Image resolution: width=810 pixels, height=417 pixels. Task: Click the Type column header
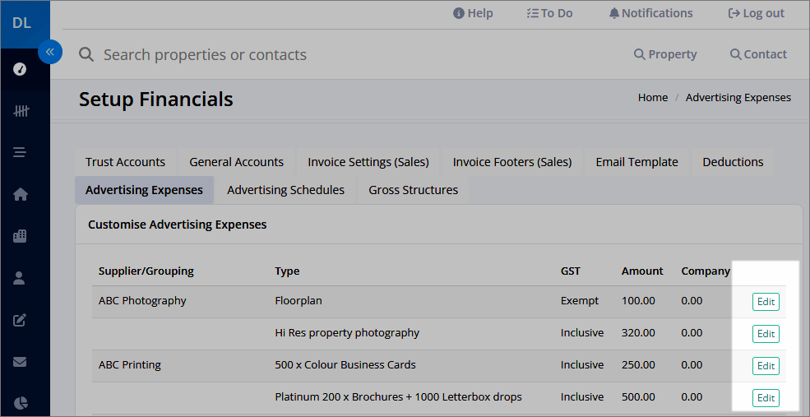click(287, 271)
